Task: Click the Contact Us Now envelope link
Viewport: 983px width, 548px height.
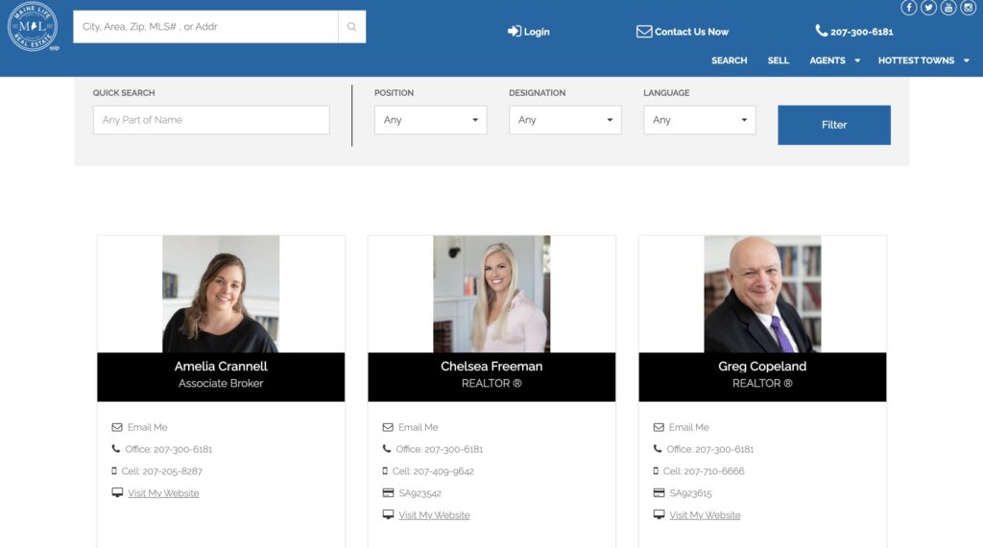Action: tap(683, 32)
